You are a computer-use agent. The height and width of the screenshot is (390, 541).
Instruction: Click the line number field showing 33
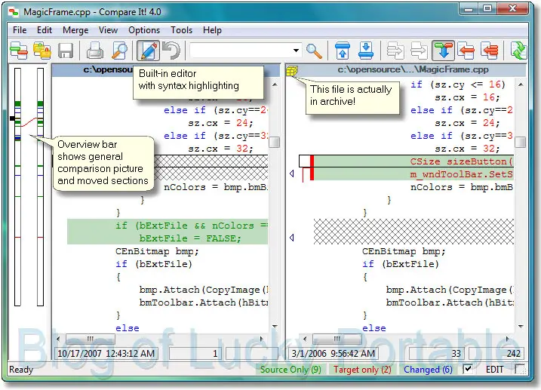coord(436,354)
